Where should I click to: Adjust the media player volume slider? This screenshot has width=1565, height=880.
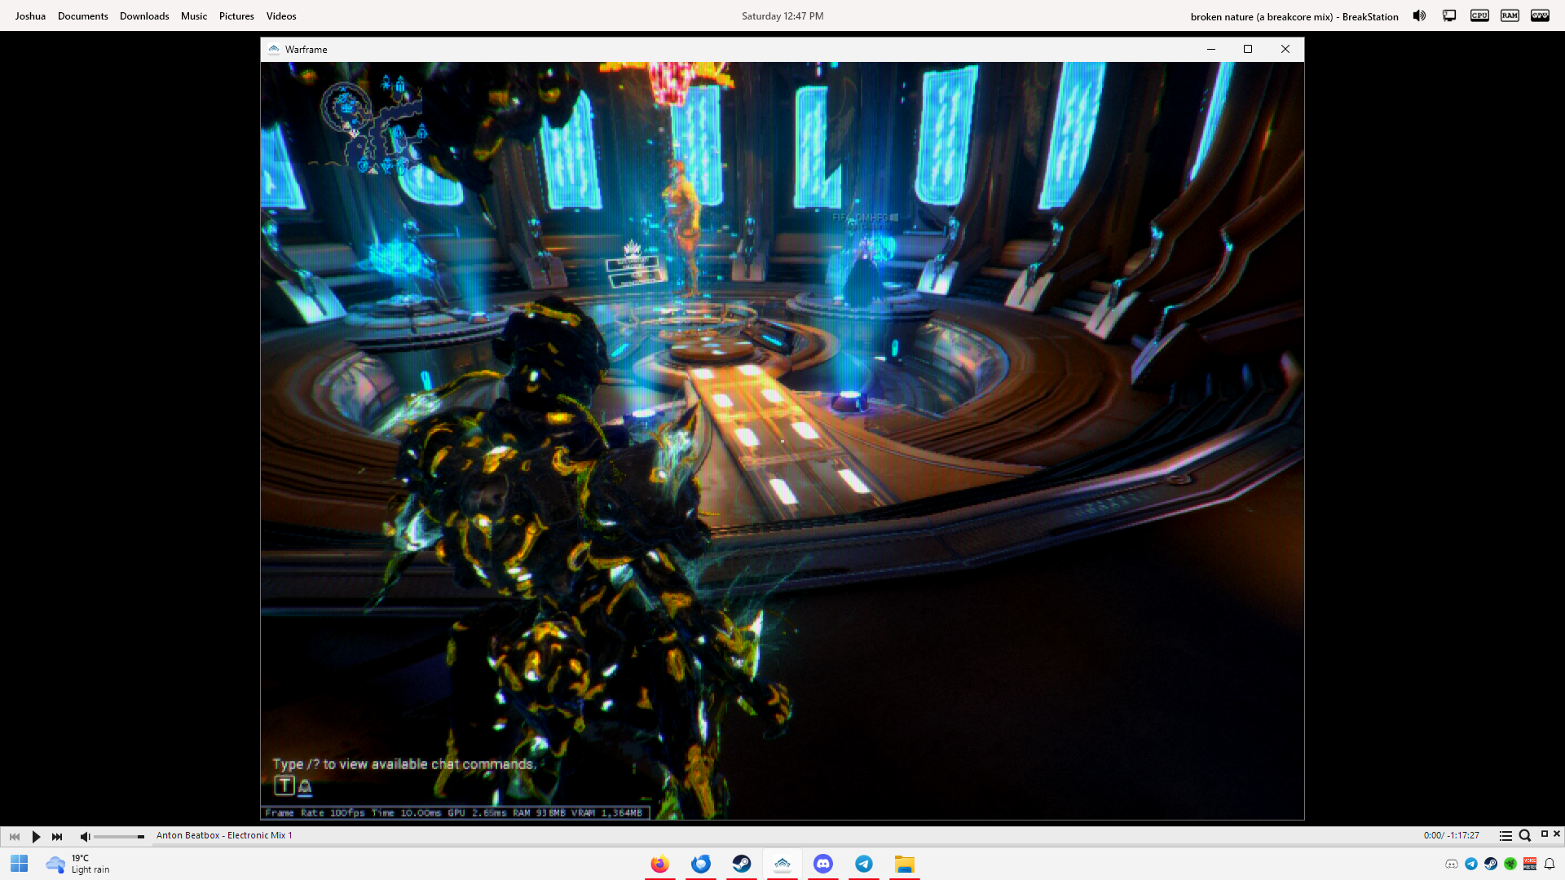[119, 836]
